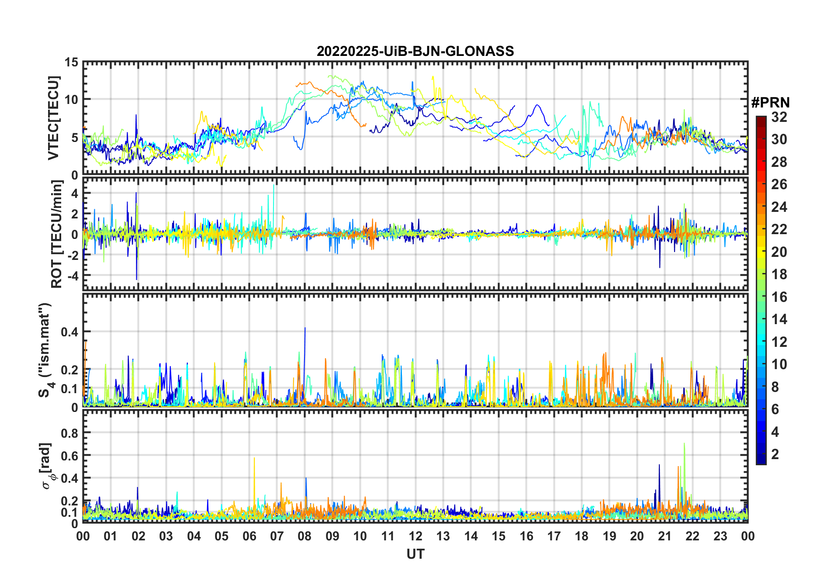Click the VTEC[TECU] y-axis label
Image resolution: width=831 pixels, height=581 pixels.
pyautogui.click(x=53, y=118)
